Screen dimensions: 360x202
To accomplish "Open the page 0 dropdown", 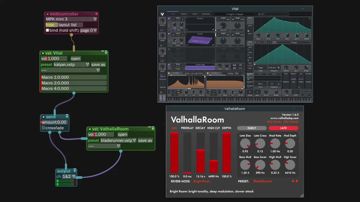I will tap(89, 30).
